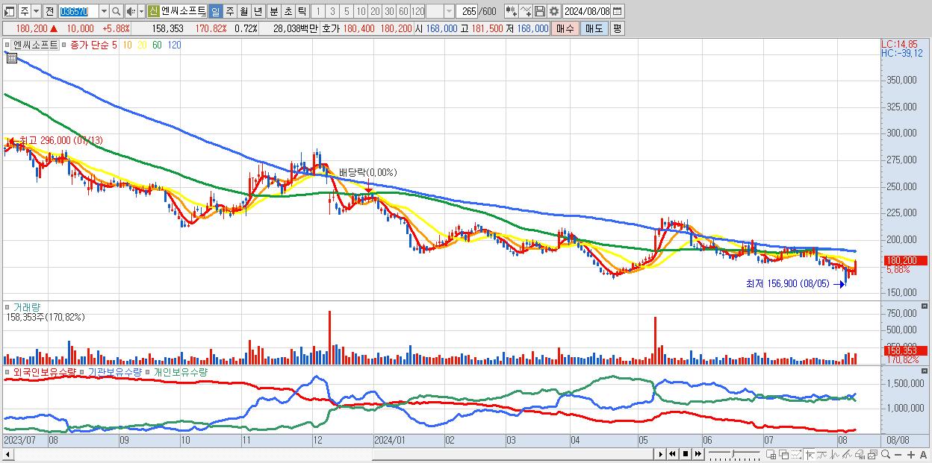Click the 매수 buy button
This screenshot has width=932, height=463.
(x=565, y=28)
